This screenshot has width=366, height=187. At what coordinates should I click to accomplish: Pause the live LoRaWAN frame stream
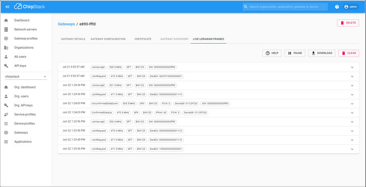[295, 53]
